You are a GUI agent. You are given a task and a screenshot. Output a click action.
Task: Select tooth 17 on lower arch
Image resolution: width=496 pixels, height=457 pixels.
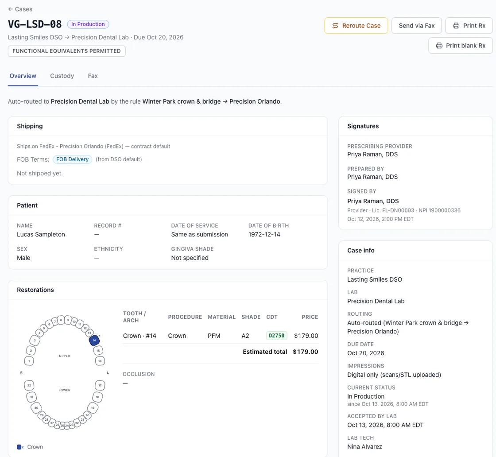tap(100, 385)
